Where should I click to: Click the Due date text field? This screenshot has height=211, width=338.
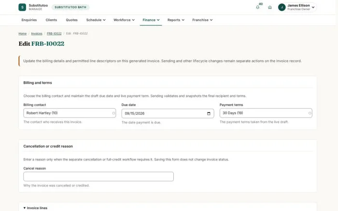tap(168, 114)
